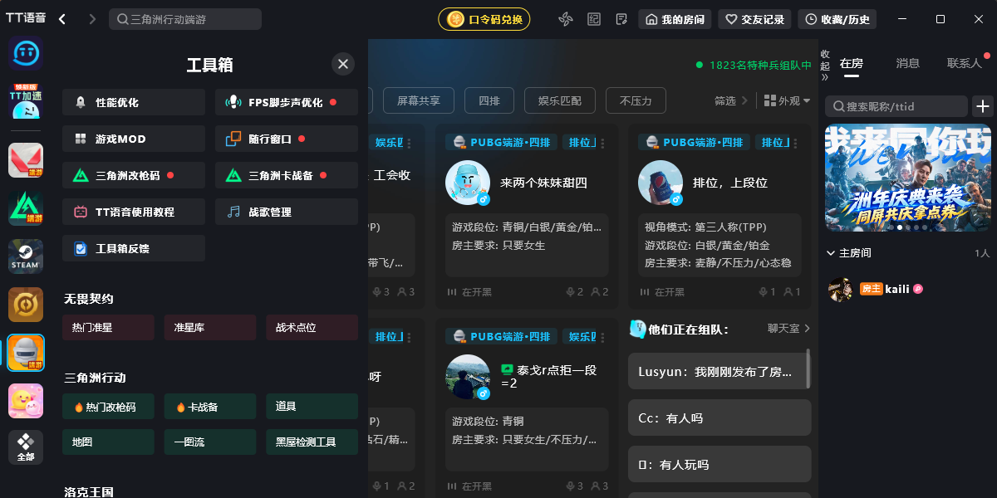Viewport: 997px width, 498px height.
Task: Select 黑屋检测工具
Action: (x=312, y=442)
